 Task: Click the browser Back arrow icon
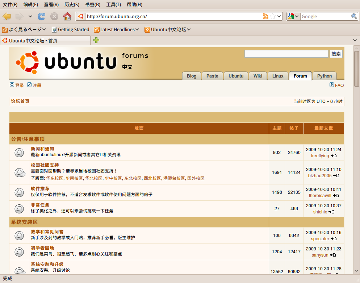(7, 16)
